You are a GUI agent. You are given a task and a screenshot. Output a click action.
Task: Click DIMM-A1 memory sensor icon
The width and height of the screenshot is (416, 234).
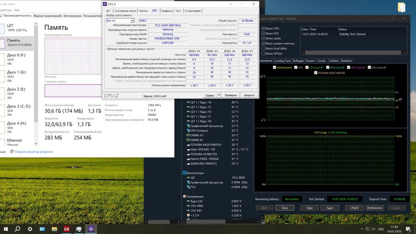click(188, 135)
